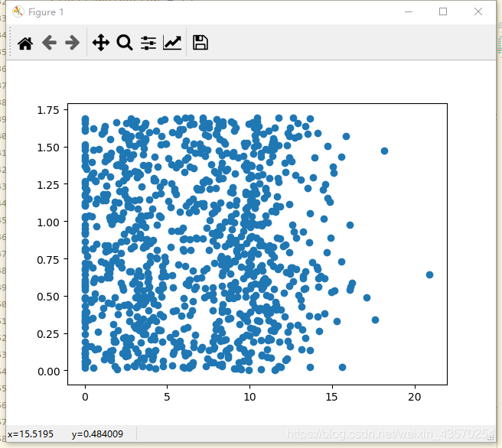Image resolution: width=502 pixels, height=448 pixels.
Task: Reset the plot to the original view with Home
Action: (x=25, y=43)
